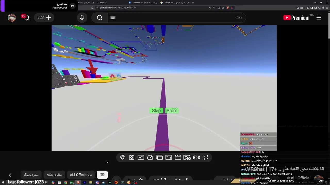Click chat username HE18sai
Image resolution: width=330 pixels, height=185 pixels.
pyautogui.click(x=245, y=161)
